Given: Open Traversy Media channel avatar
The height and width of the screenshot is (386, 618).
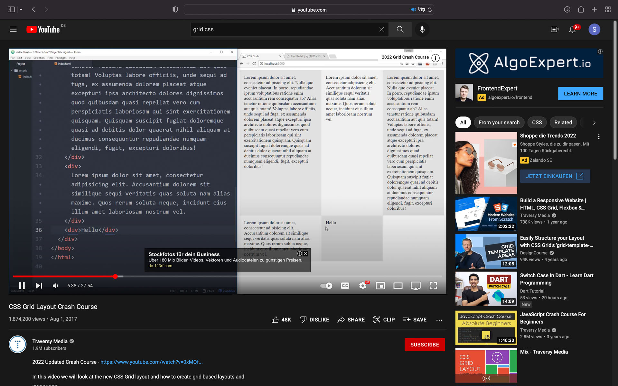Looking at the screenshot, I should click(x=18, y=345).
